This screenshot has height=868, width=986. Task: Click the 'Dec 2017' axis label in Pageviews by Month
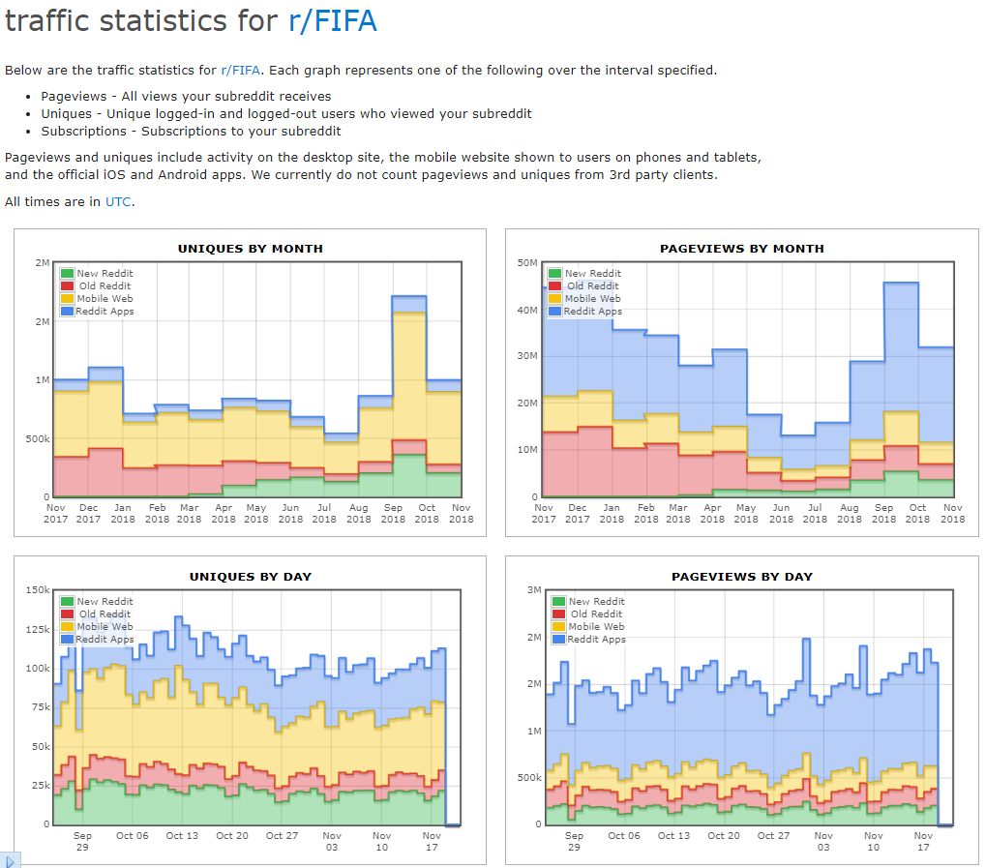click(x=578, y=513)
